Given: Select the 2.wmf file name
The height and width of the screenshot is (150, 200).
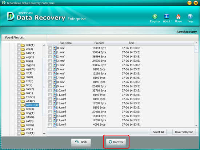Looking at the screenshot, I should (61, 56).
